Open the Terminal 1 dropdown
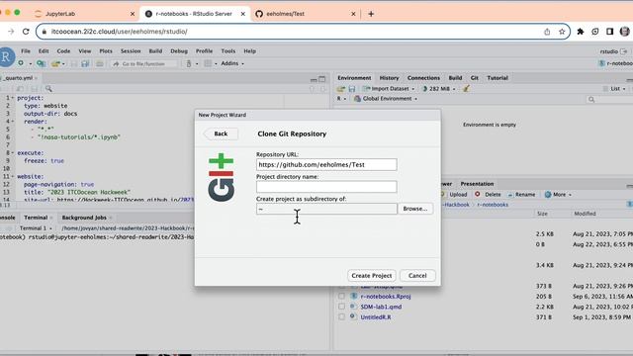633x356 pixels. [x=36, y=228]
